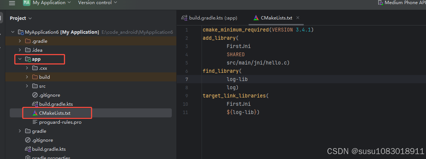Image resolution: width=426 pixels, height=159 pixels.
Task: Click CMake triangle icon in tree
Action: [35, 113]
